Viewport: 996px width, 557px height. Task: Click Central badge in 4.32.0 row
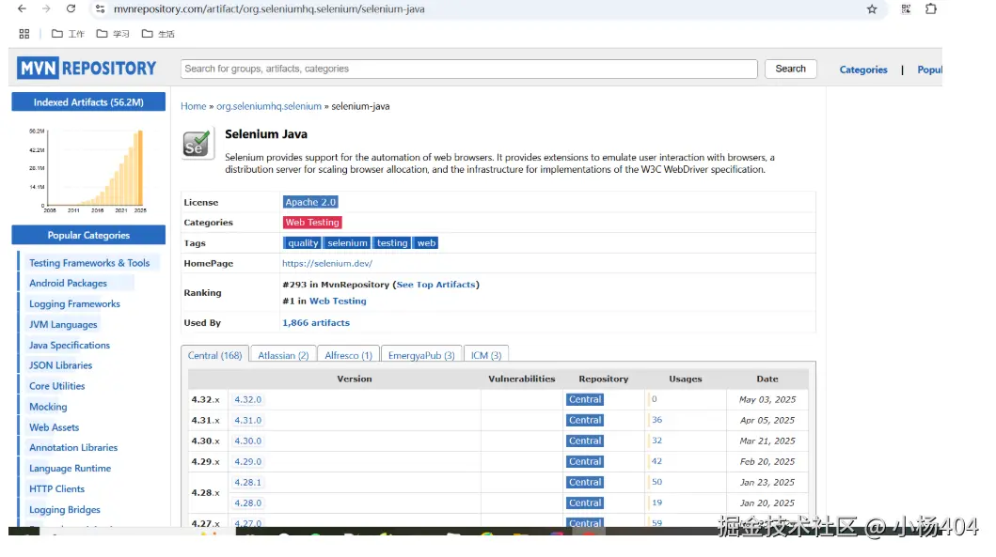click(584, 399)
